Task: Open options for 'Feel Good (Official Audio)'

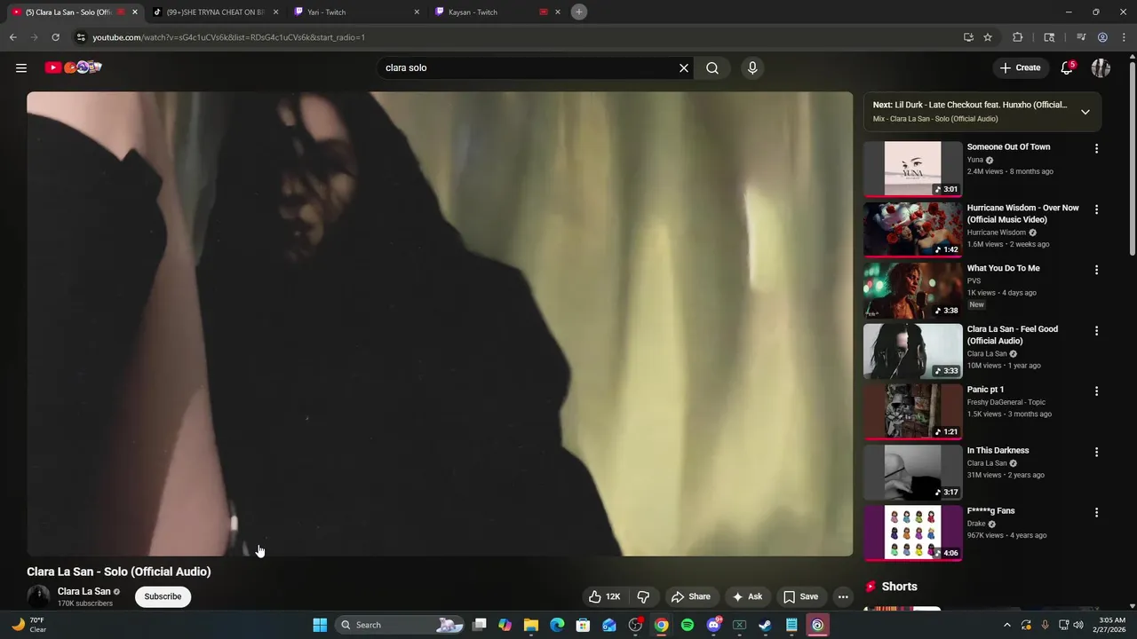Action: coord(1096,331)
